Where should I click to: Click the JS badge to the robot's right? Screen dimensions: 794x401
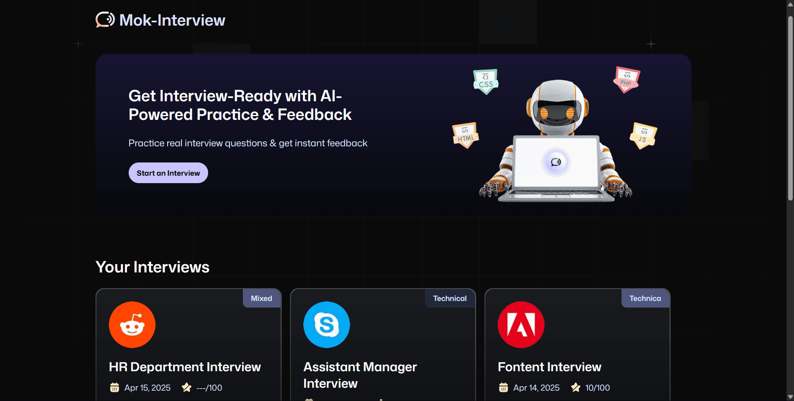tap(643, 136)
